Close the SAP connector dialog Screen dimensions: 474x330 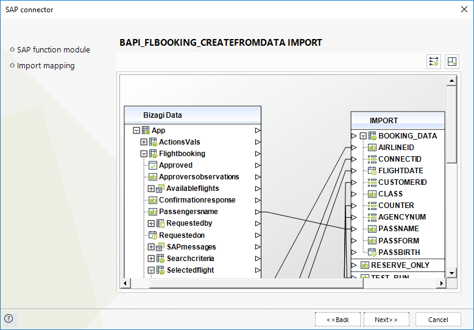(464, 9)
